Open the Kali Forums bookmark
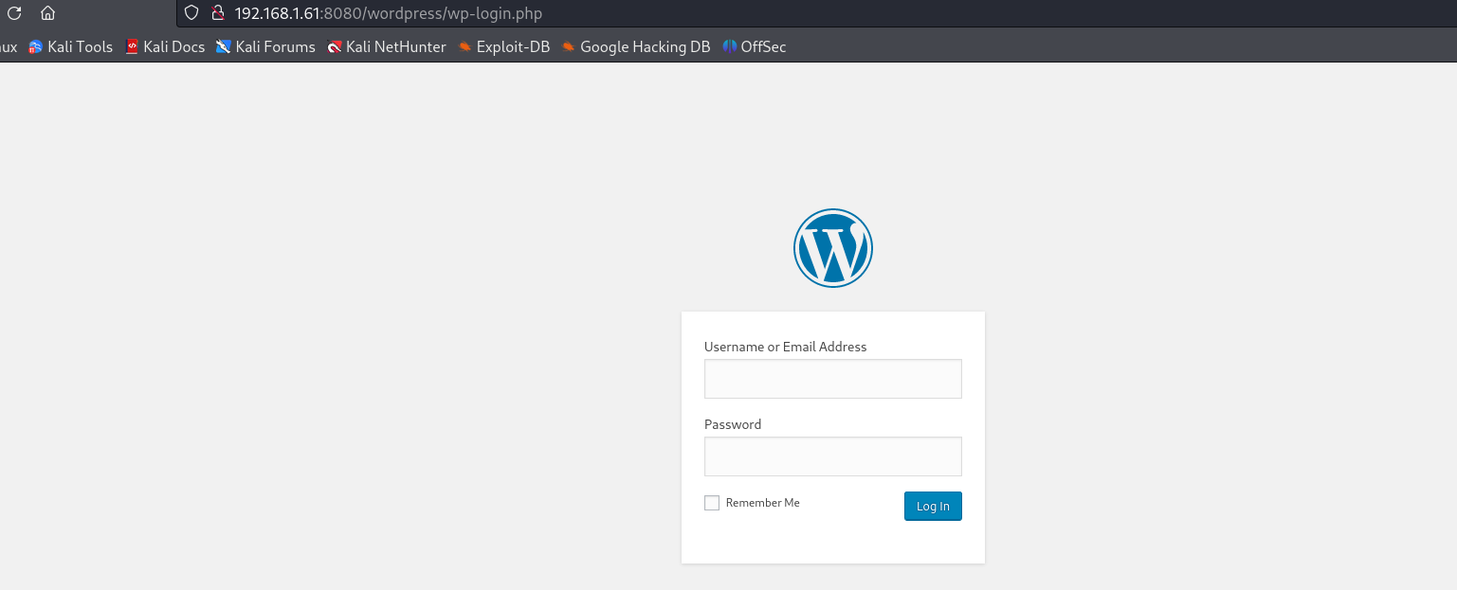 [265, 46]
